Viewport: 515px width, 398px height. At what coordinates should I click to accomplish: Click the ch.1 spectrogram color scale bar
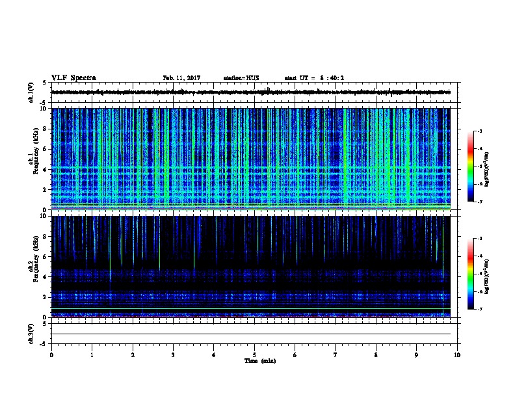[x=471, y=166]
